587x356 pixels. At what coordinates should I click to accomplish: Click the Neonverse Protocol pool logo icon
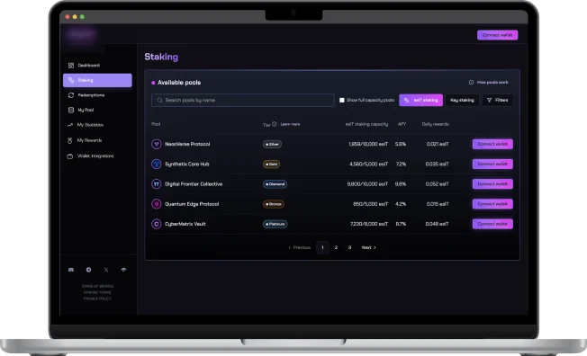(x=156, y=144)
